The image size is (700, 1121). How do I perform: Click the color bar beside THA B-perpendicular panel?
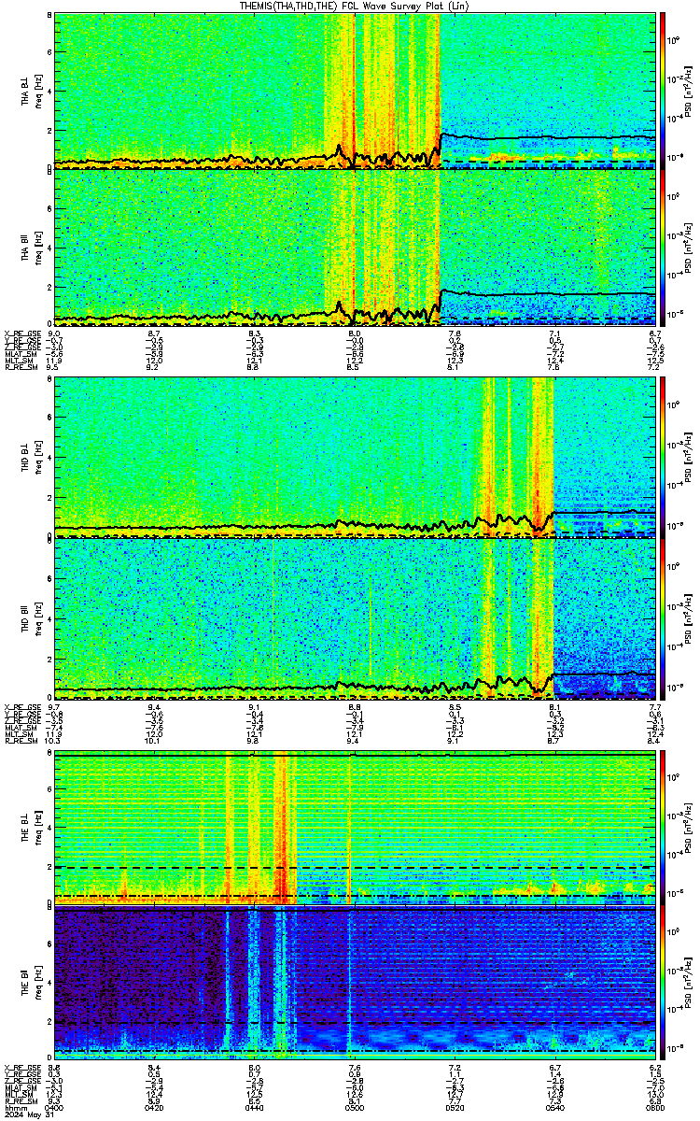(x=664, y=91)
